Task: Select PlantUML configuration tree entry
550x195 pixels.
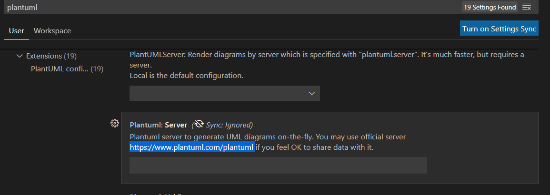Action: coord(60,69)
